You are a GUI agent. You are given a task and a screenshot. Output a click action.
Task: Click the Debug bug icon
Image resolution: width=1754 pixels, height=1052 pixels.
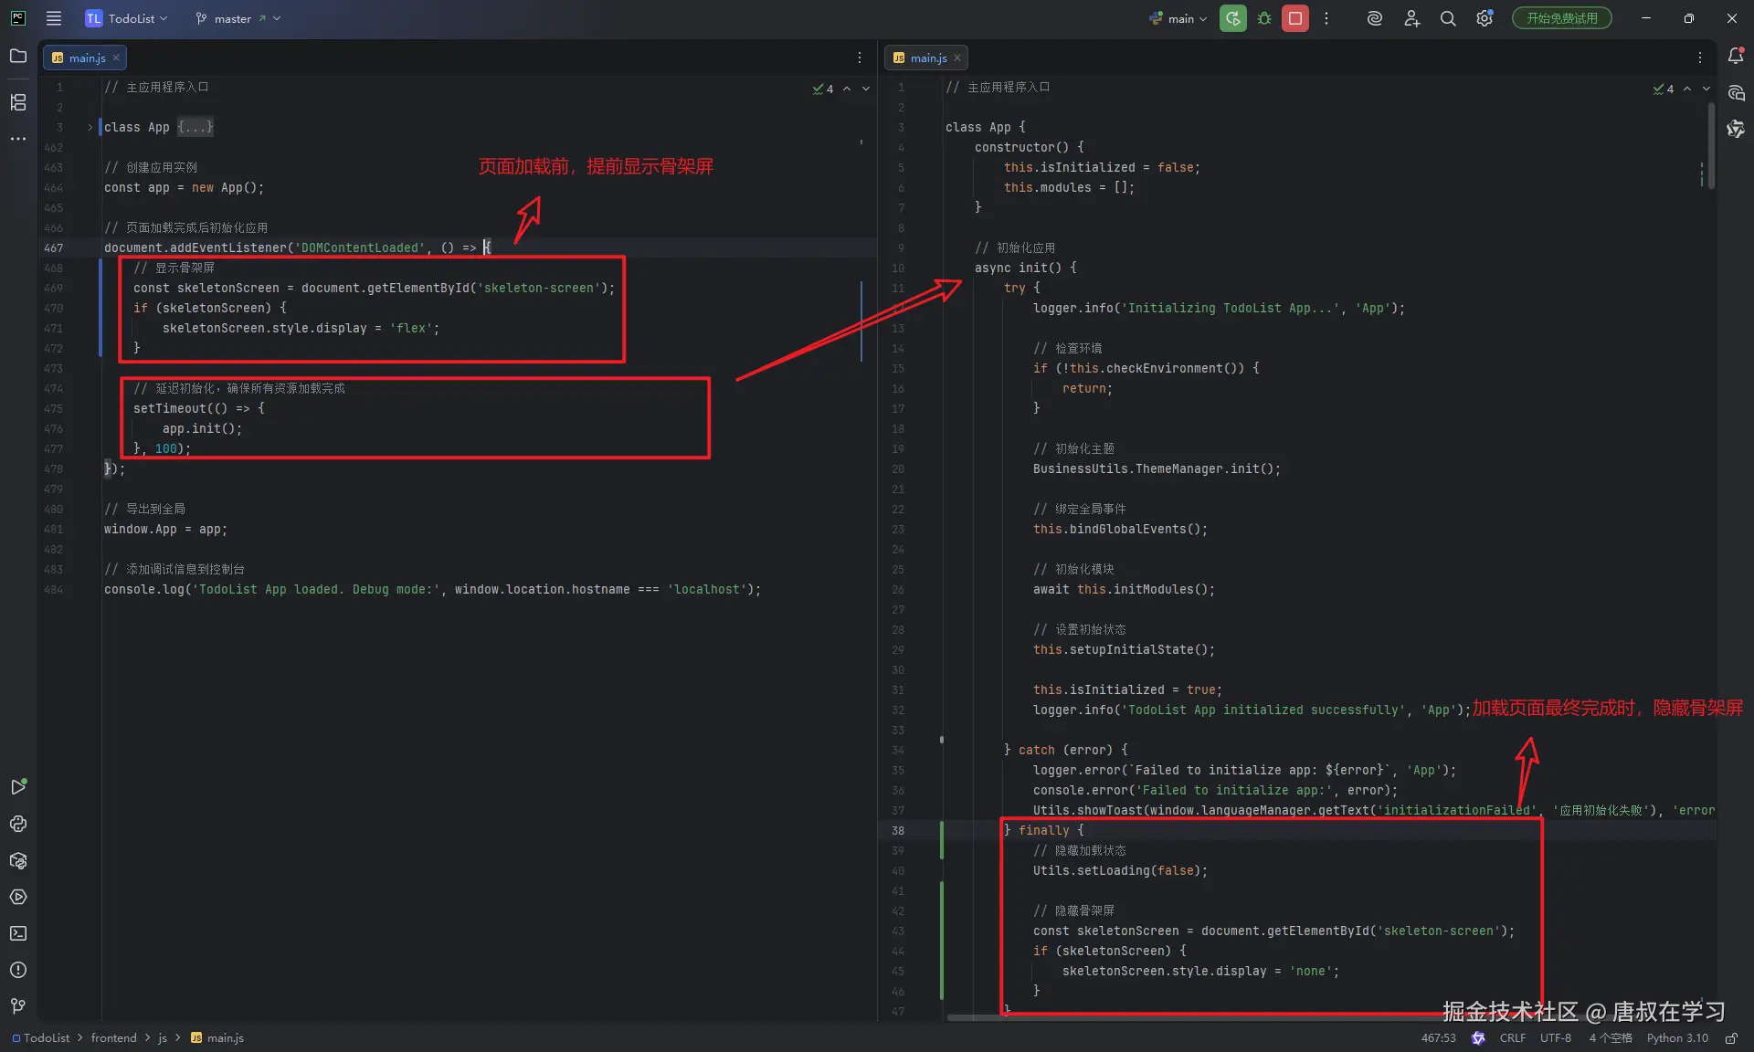[1264, 18]
